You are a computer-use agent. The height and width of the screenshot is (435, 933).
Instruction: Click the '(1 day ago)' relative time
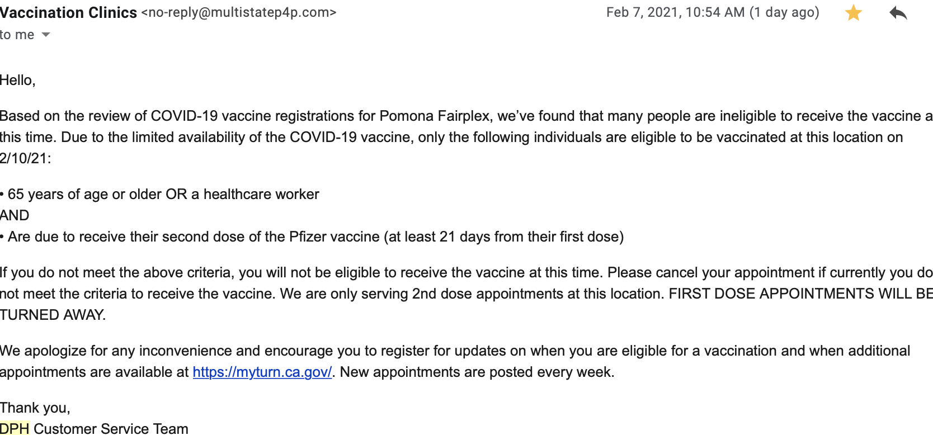pyautogui.click(x=784, y=12)
